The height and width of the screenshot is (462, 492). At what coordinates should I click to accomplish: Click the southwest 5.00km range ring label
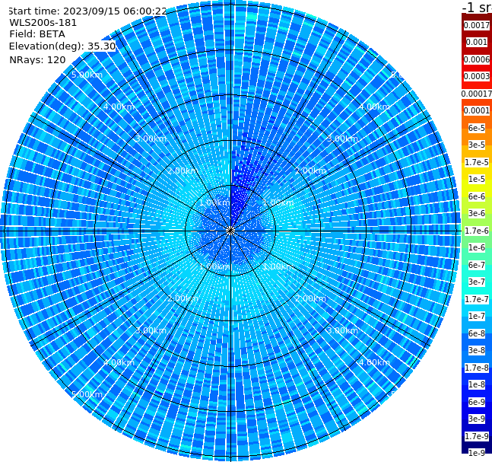(x=87, y=394)
